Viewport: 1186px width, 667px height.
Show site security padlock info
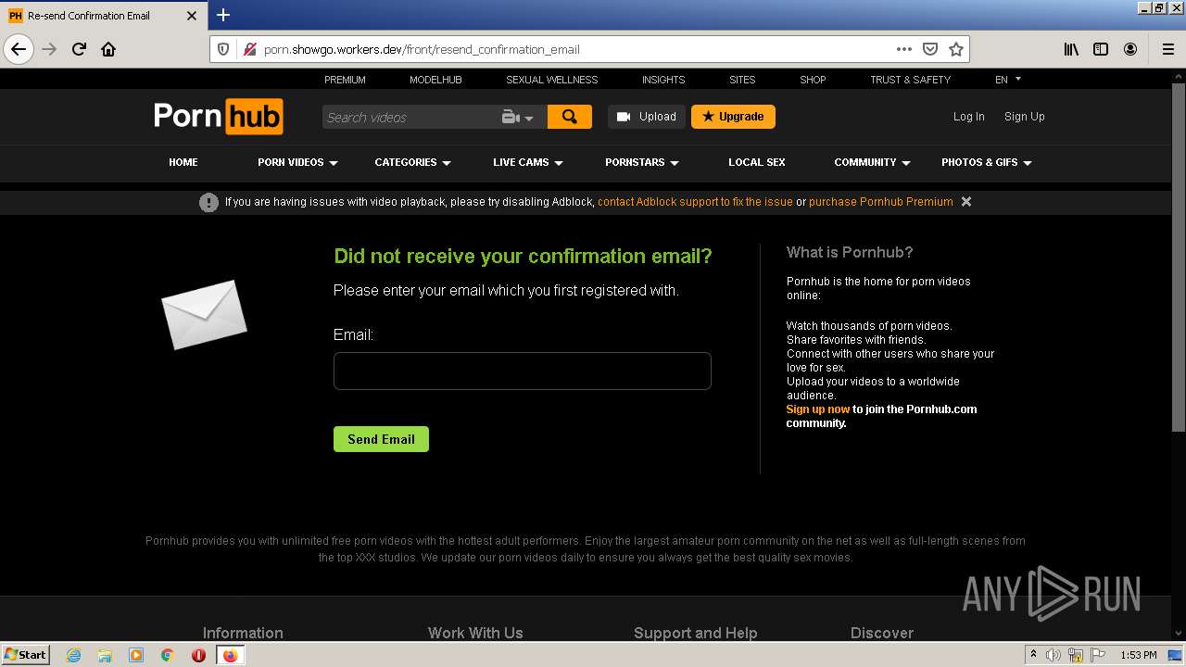(x=249, y=49)
